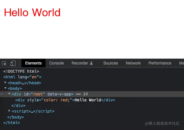Screen dimensions: 184x130
Task: Open the ellipsis menu beside the root div
Action: pyautogui.click(x=2, y=94)
